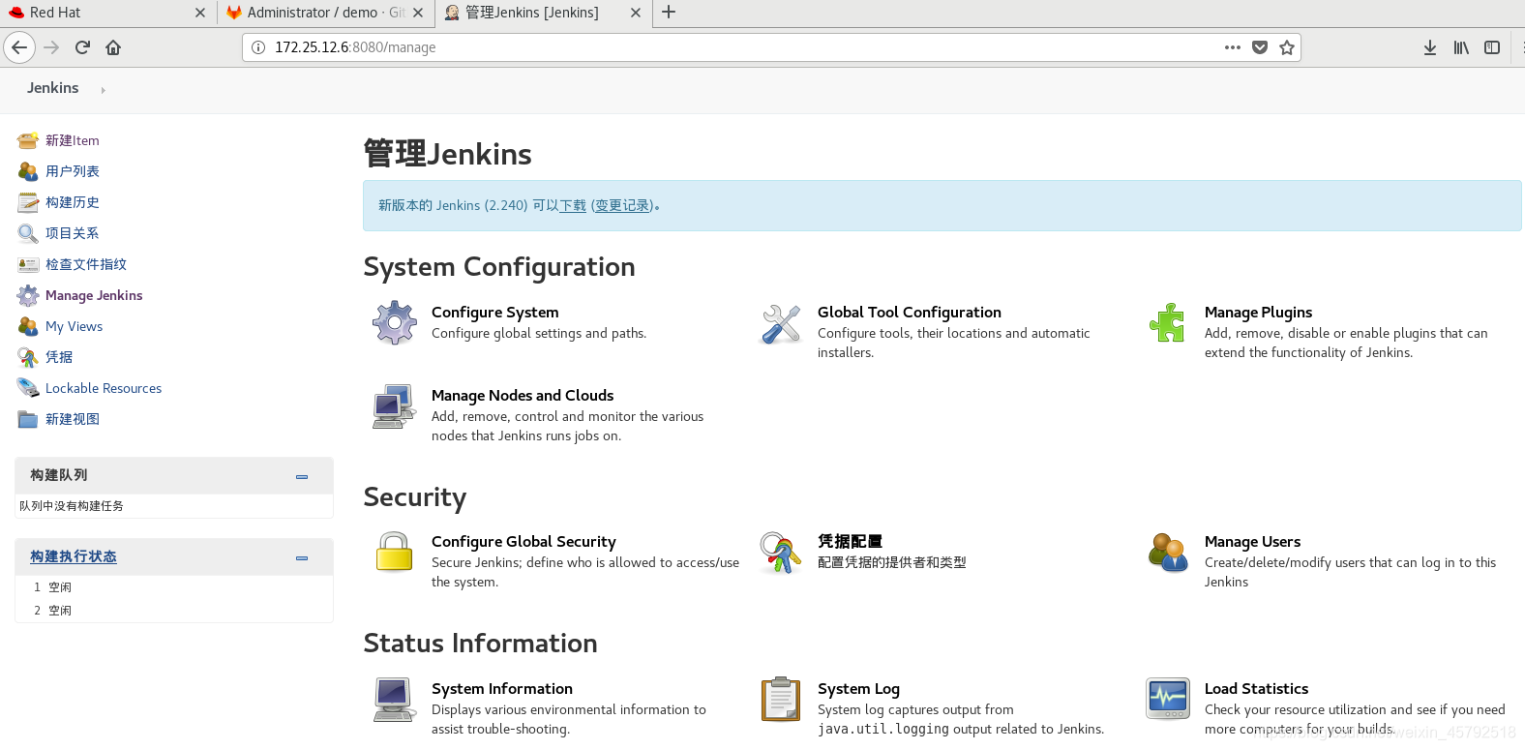The width and height of the screenshot is (1525, 750).
Task: Open System Log clipboard icon
Action: pyautogui.click(x=781, y=699)
